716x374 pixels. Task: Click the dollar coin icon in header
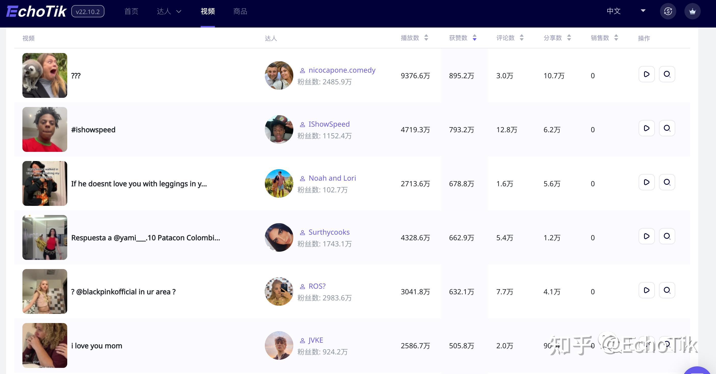tap(668, 11)
